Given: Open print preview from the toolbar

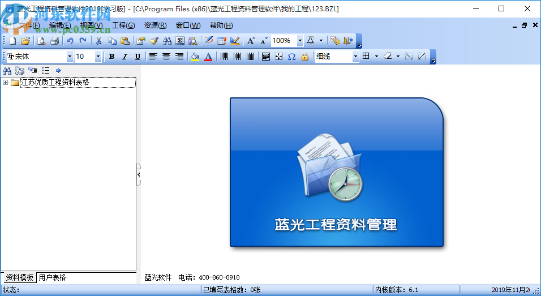Looking at the screenshot, I should pos(41,41).
